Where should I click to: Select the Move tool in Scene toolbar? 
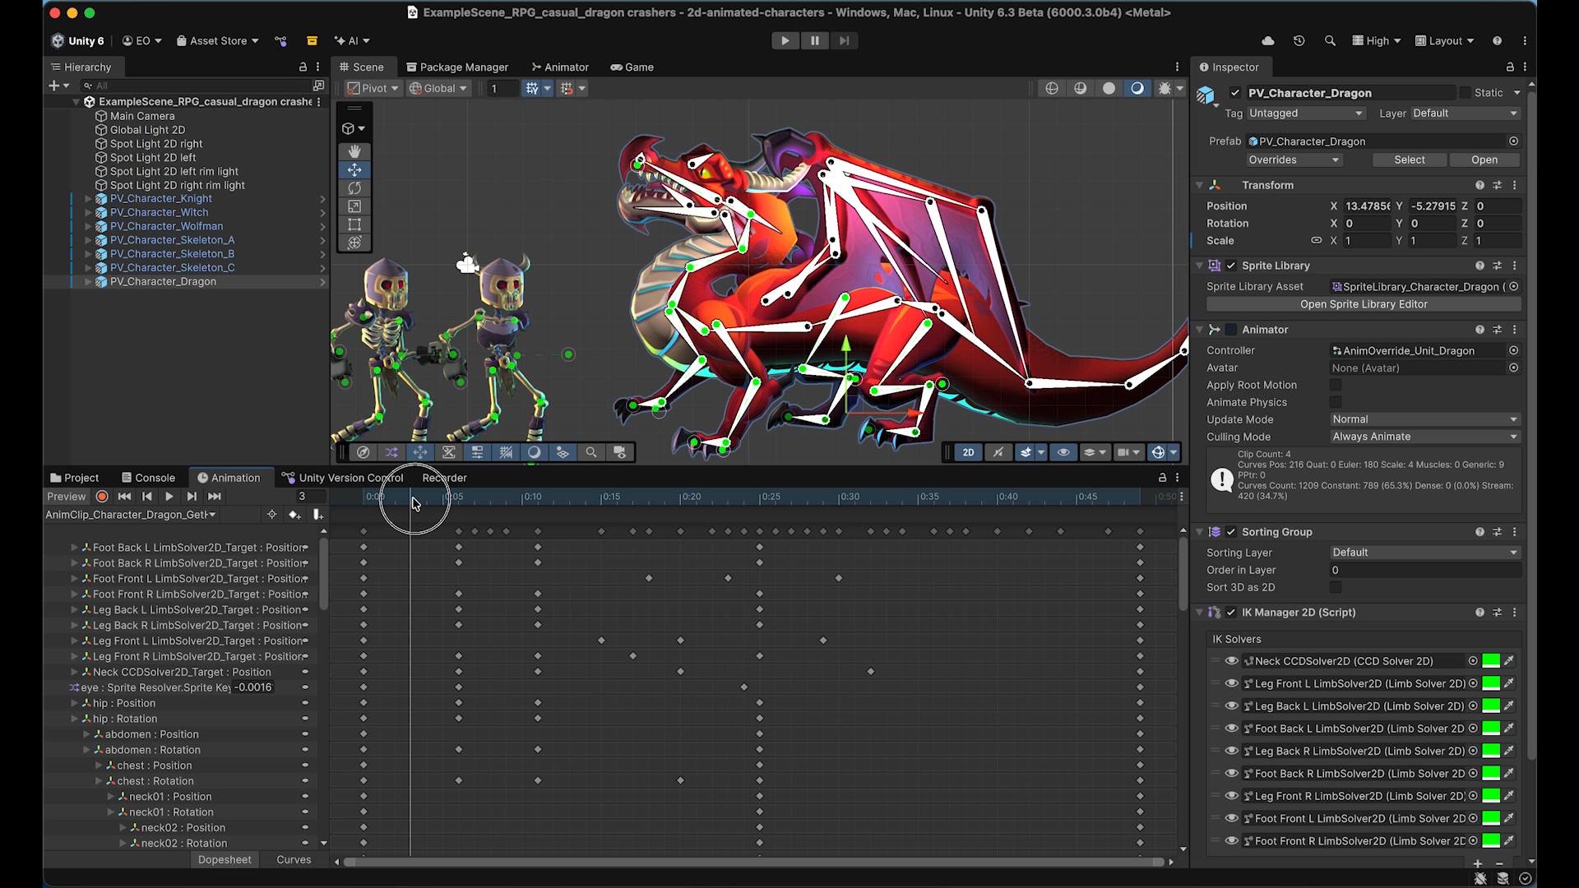pyautogui.click(x=354, y=169)
